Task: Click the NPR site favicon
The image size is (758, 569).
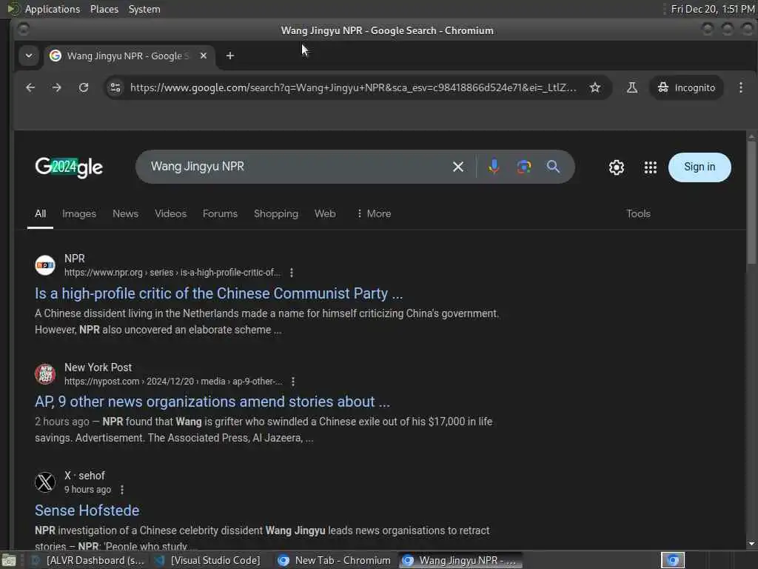Action: pyautogui.click(x=45, y=265)
